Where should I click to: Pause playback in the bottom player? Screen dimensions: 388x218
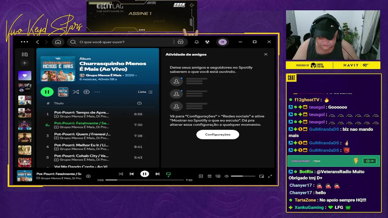(x=145, y=174)
